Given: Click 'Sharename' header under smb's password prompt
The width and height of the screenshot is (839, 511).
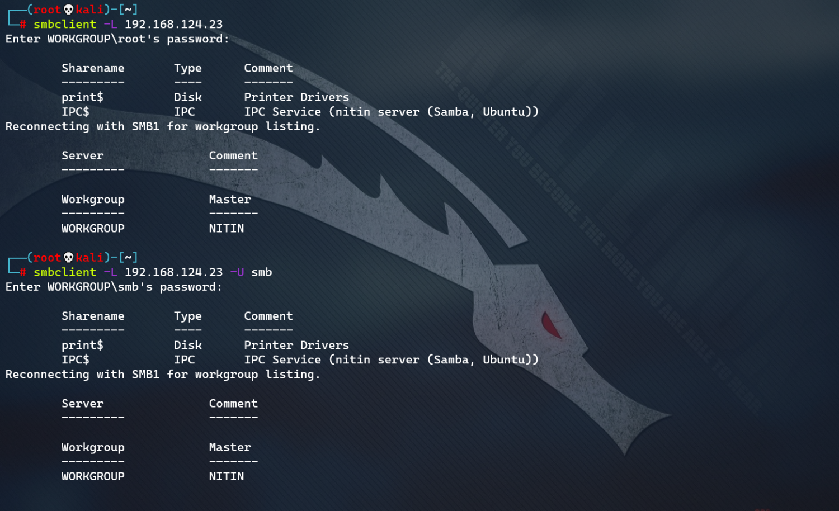Looking at the screenshot, I should click(x=93, y=316).
